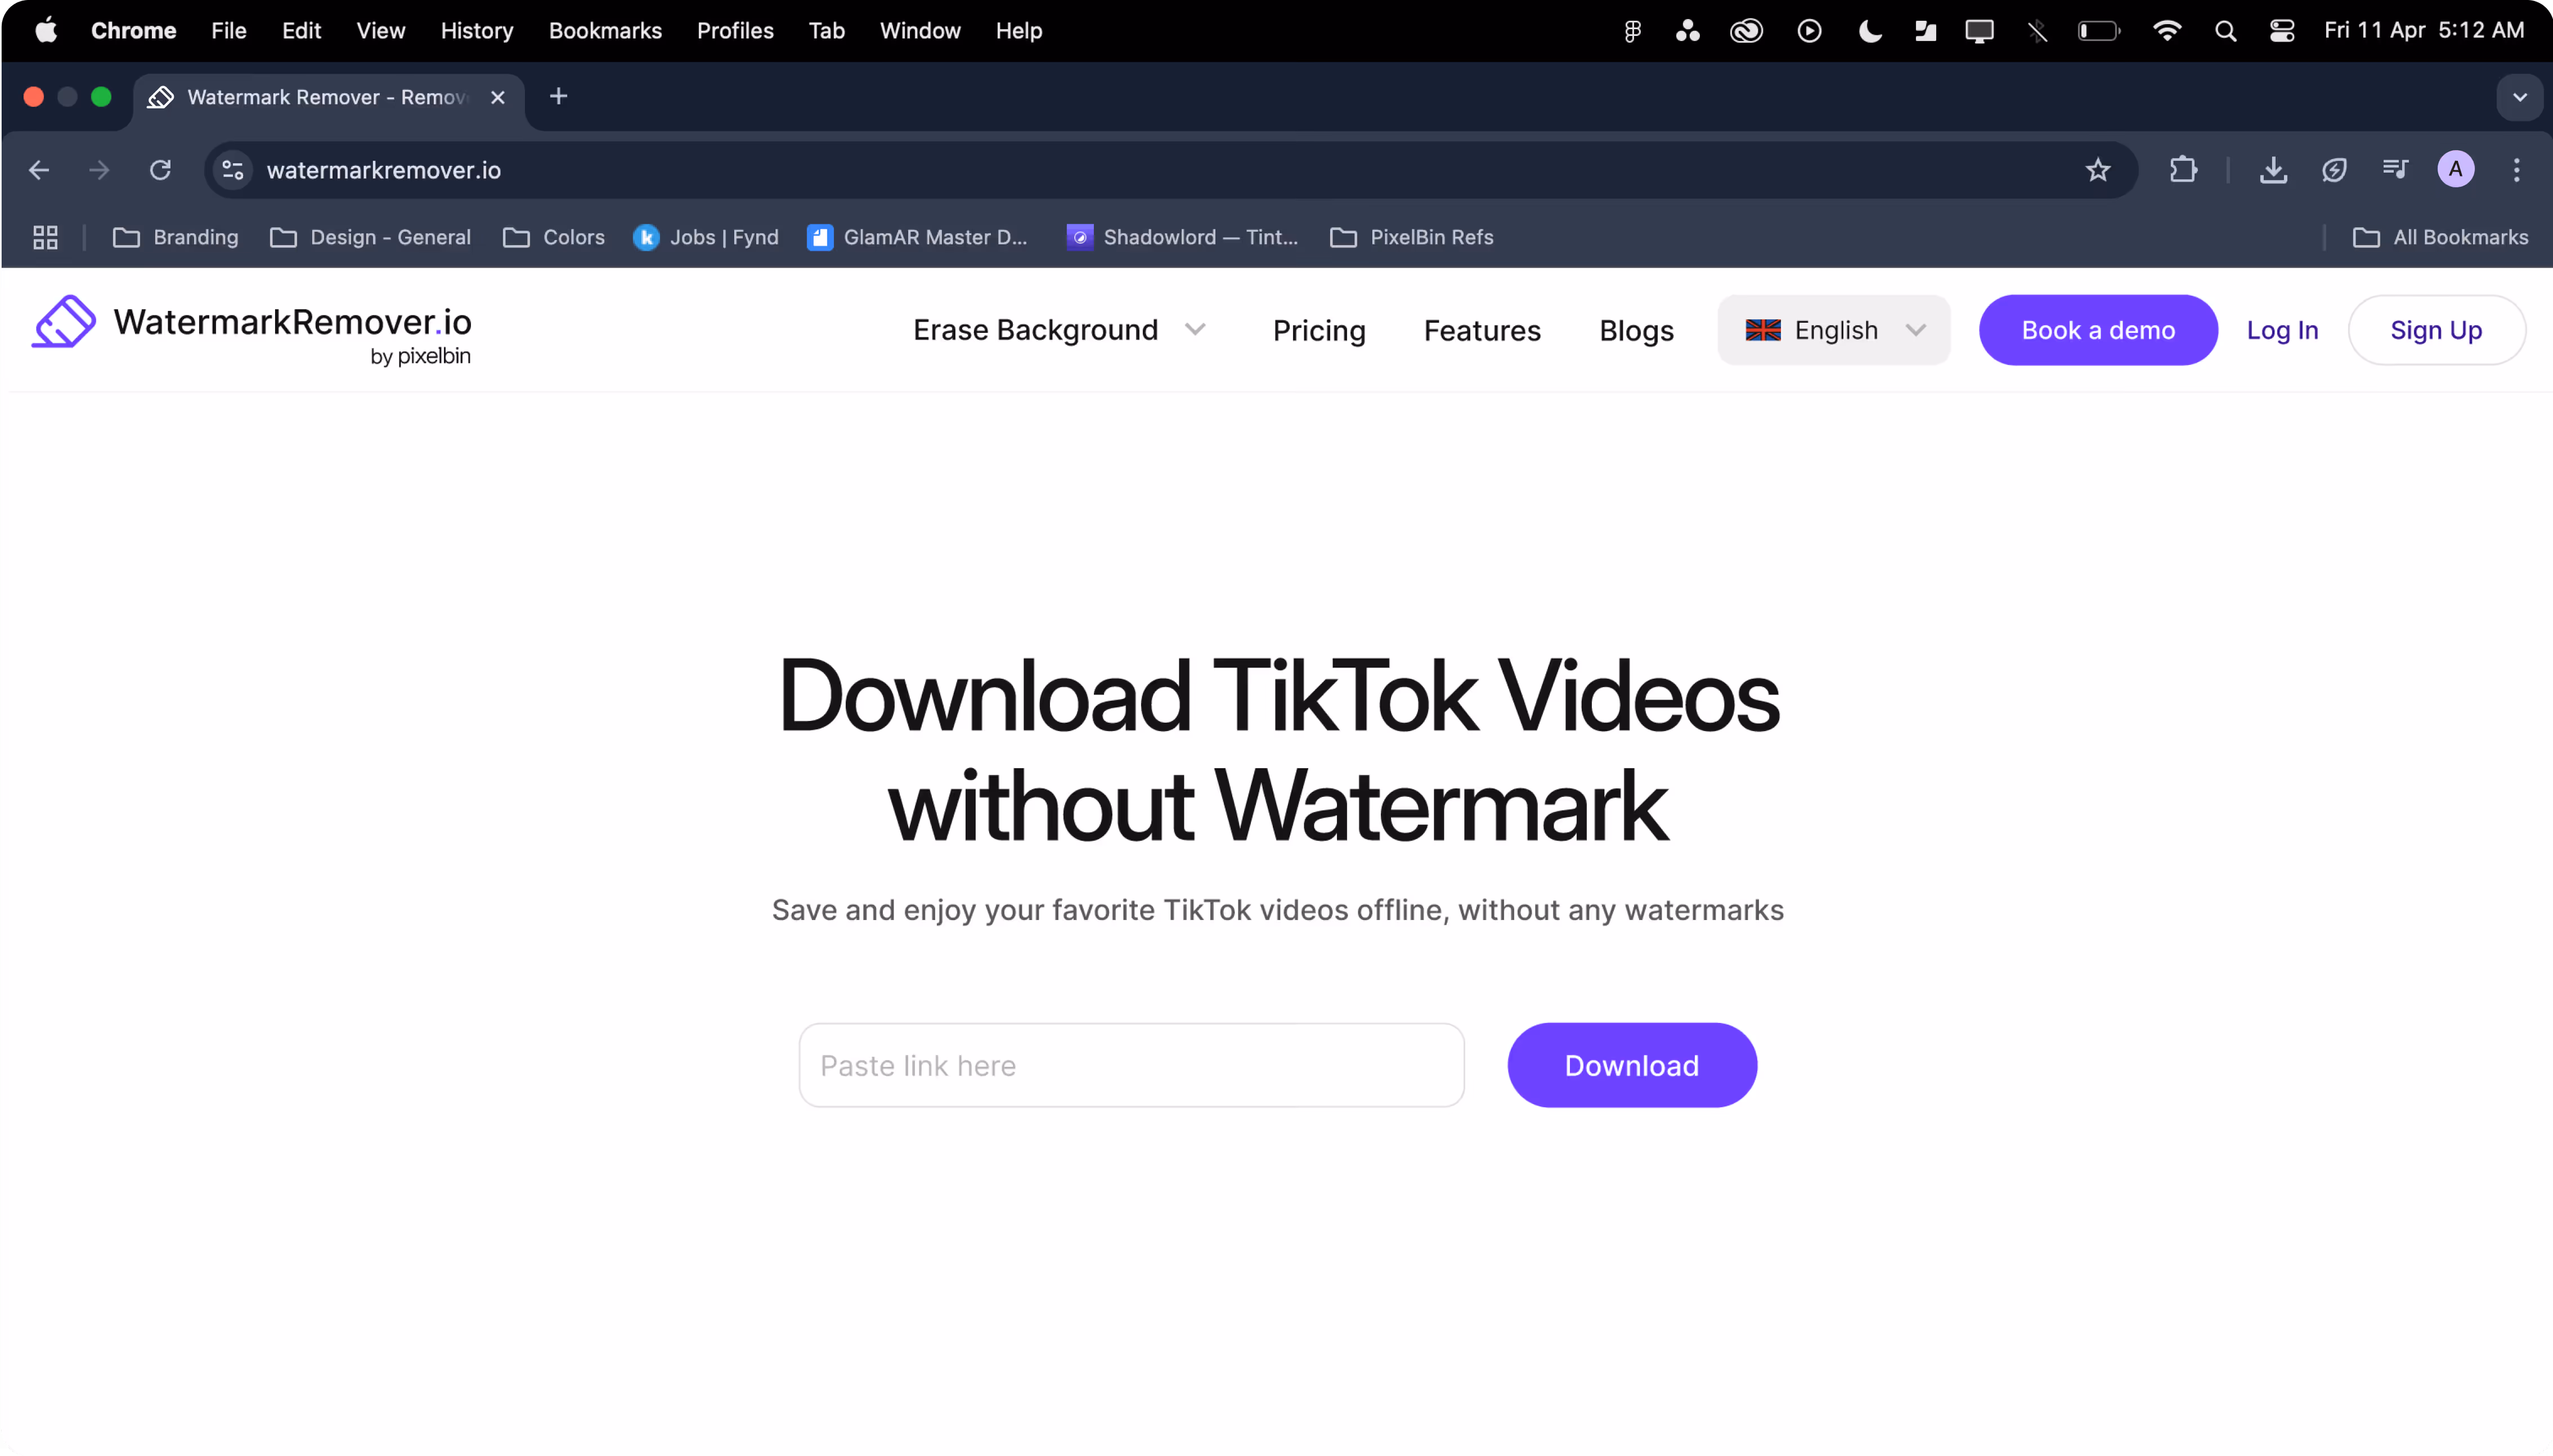2553x1456 pixels.
Task: Open the History menu
Action: point(476,31)
